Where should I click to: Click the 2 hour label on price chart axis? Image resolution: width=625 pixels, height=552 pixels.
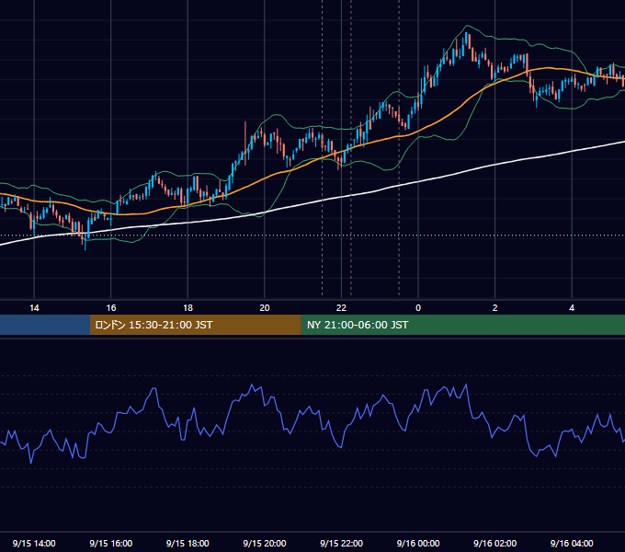click(x=495, y=308)
